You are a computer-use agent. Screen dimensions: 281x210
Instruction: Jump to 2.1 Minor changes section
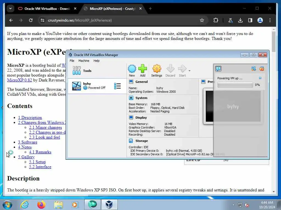(x=45, y=127)
